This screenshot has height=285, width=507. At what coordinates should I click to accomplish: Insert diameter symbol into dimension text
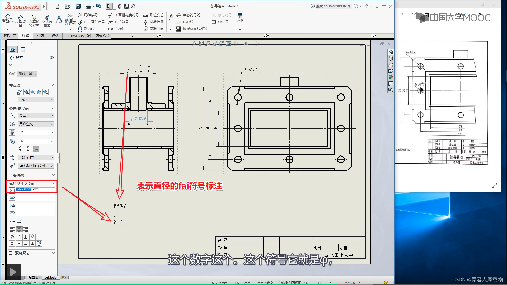point(12,237)
